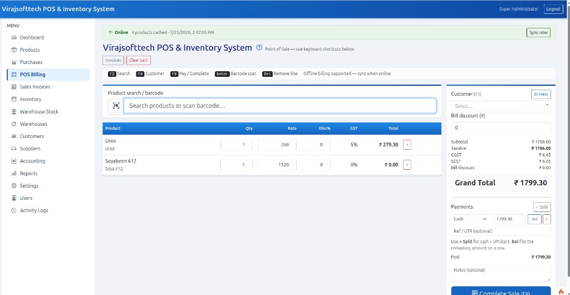Click the Soyabeen 612 quantity field
Viewport: 570px width, 295px height.
(236, 165)
